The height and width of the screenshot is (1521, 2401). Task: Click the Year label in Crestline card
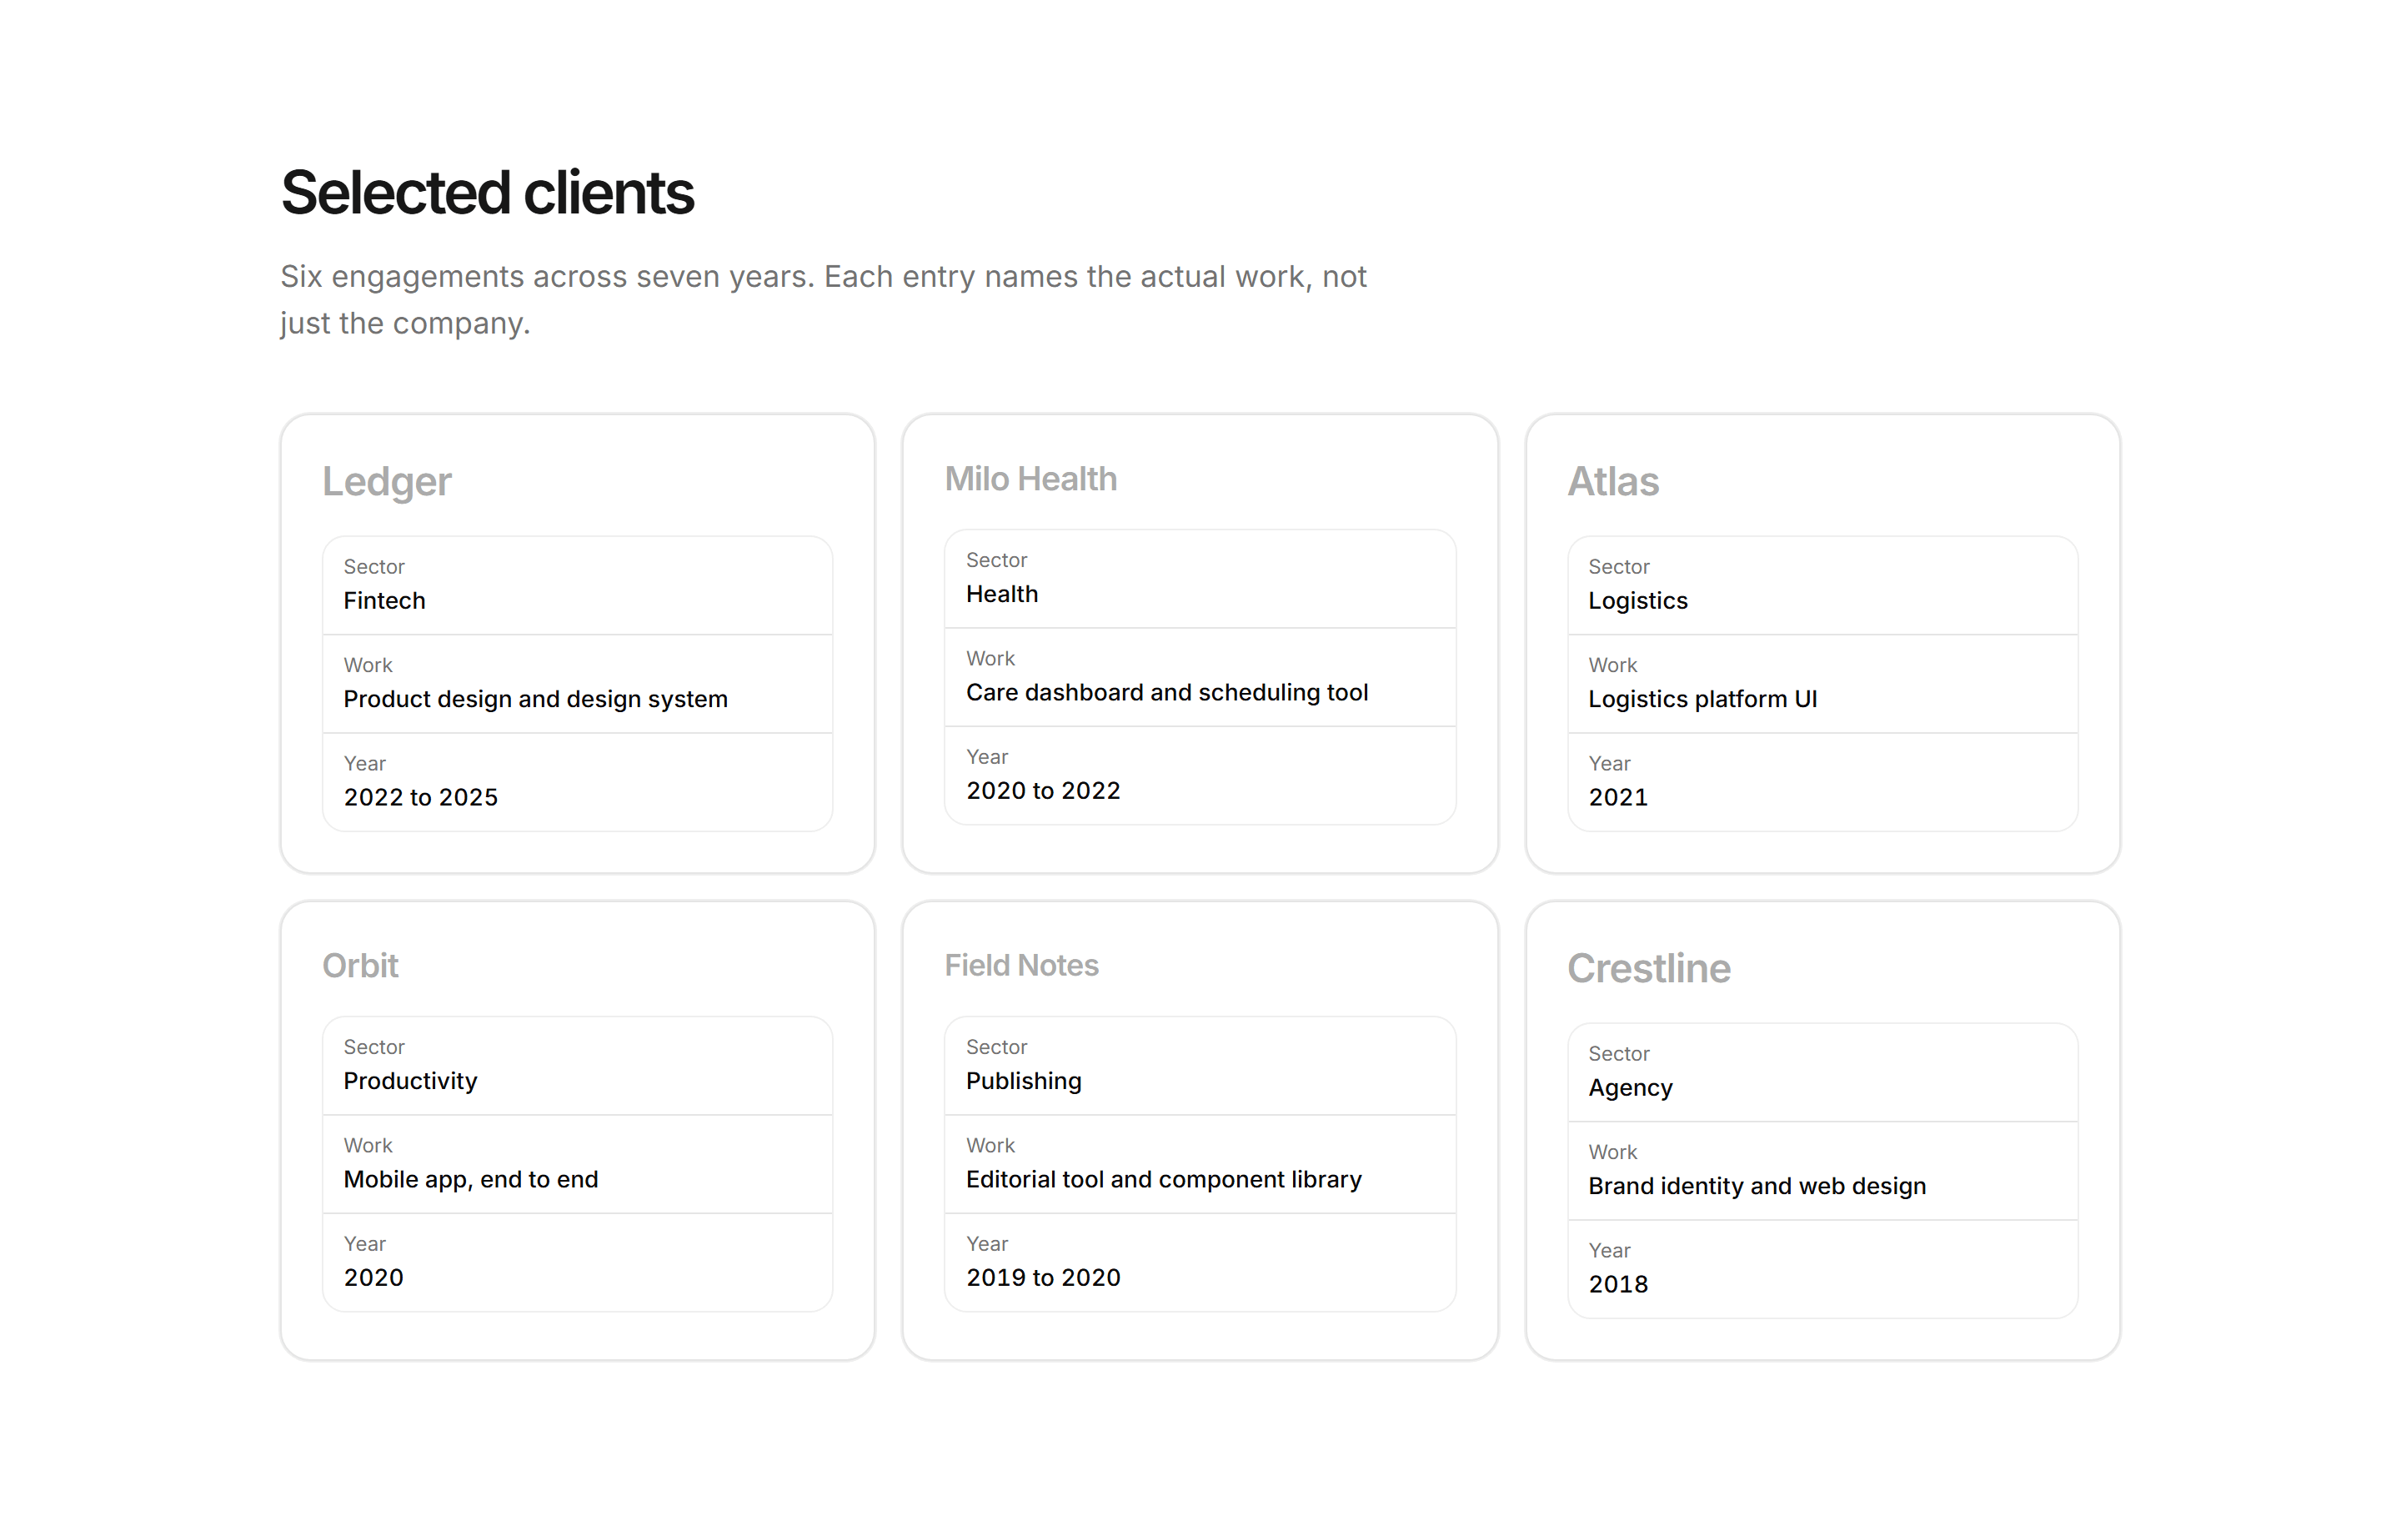(x=1609, y=1251)
